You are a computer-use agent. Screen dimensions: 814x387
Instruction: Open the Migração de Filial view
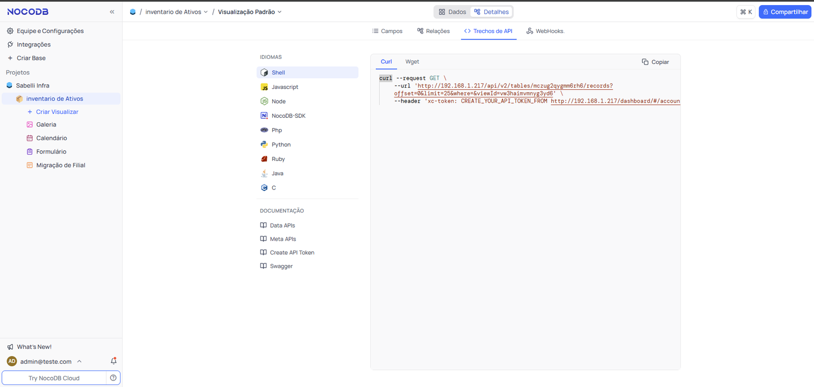(61, 165)
